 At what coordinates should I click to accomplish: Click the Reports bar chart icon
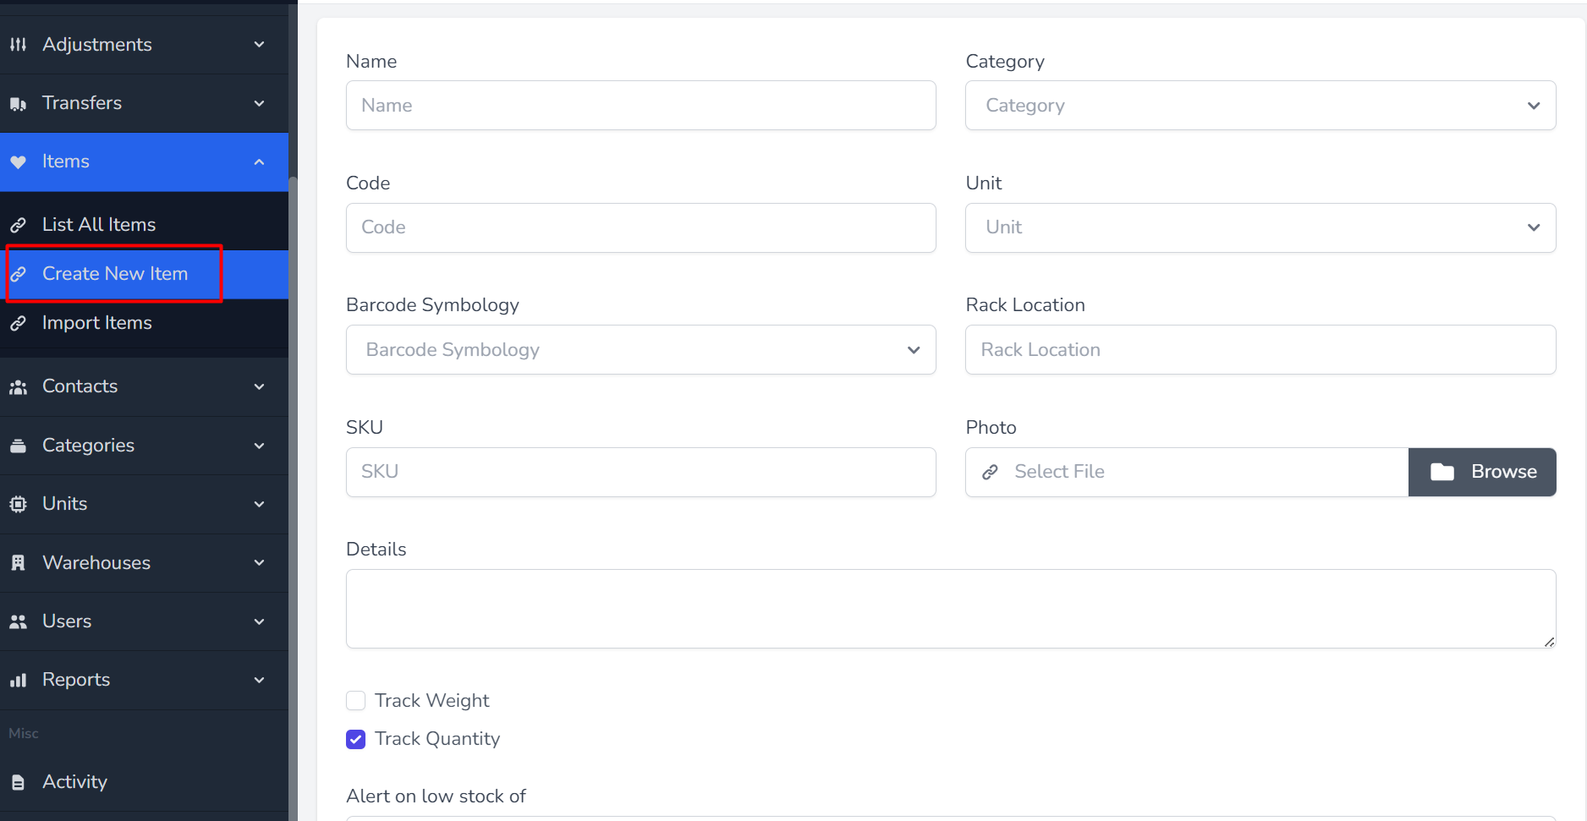(18, 681)
